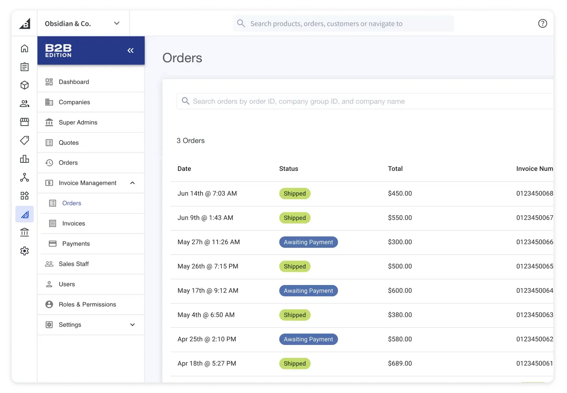Image resolution: width=567 pixels, height=393 pixels.
Task: Open the Analytics bar chart icon
Action: [24, 159]
